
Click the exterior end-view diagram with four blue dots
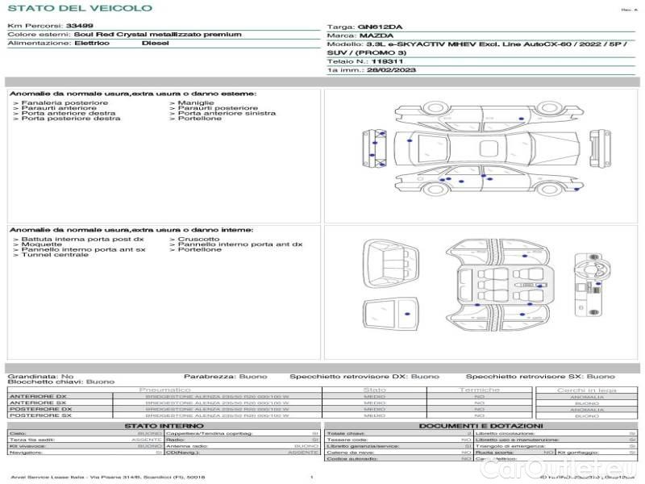[x=374, y=148]
